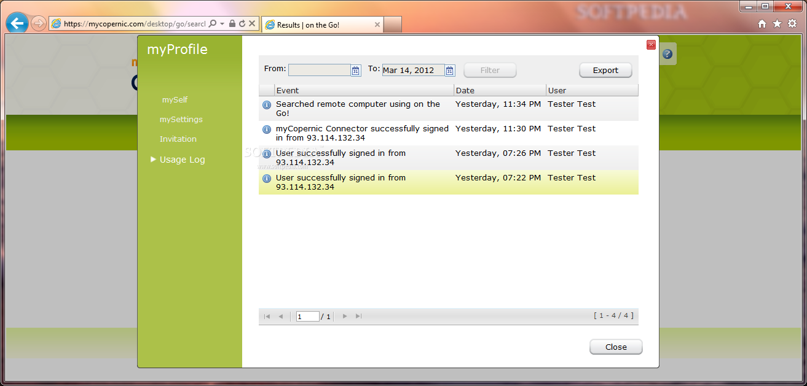Click info icon of the 07:22 PM row

click(x=267, y=179)
